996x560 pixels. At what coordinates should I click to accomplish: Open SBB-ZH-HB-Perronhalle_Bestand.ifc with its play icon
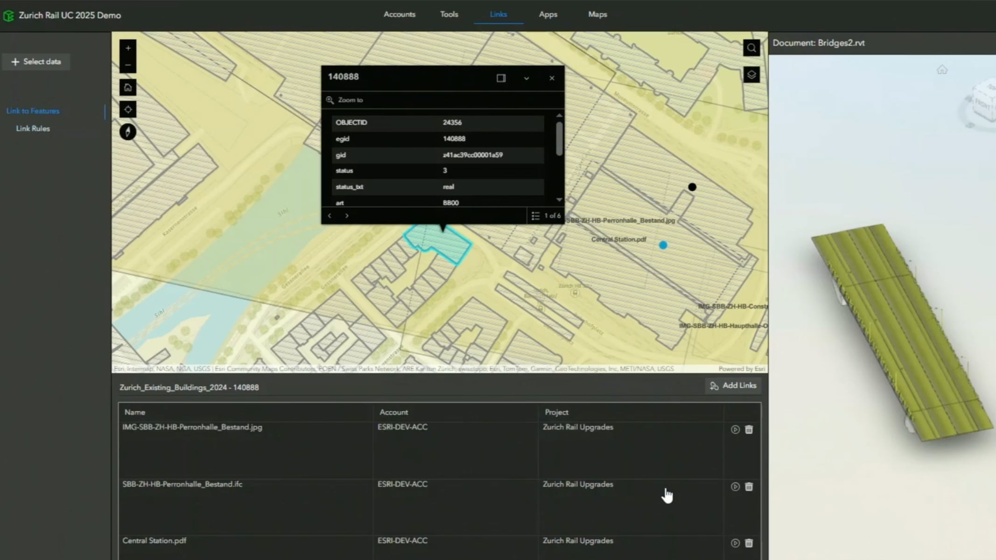(735, 486)
